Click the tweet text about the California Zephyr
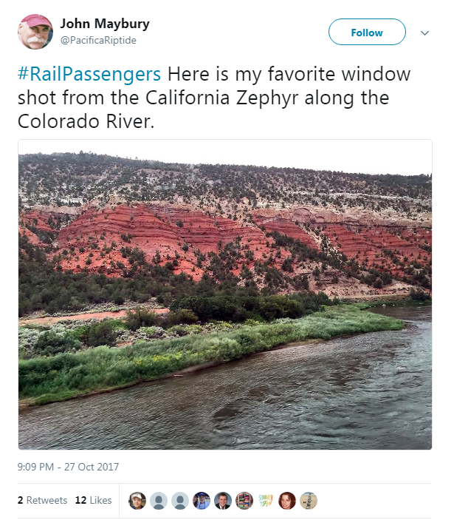454x520 pixels. (x=214, y=98)
